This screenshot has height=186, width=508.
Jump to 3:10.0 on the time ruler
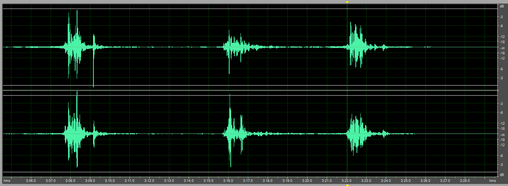click(110, 181)
